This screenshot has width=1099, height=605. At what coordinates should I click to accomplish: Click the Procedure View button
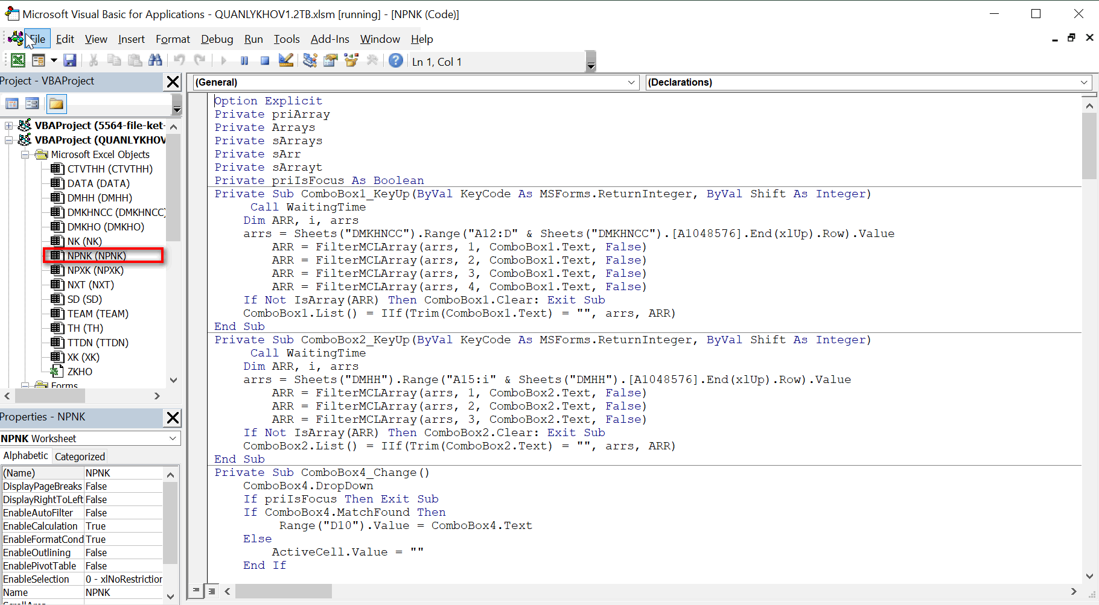click(x=196, y=591)
